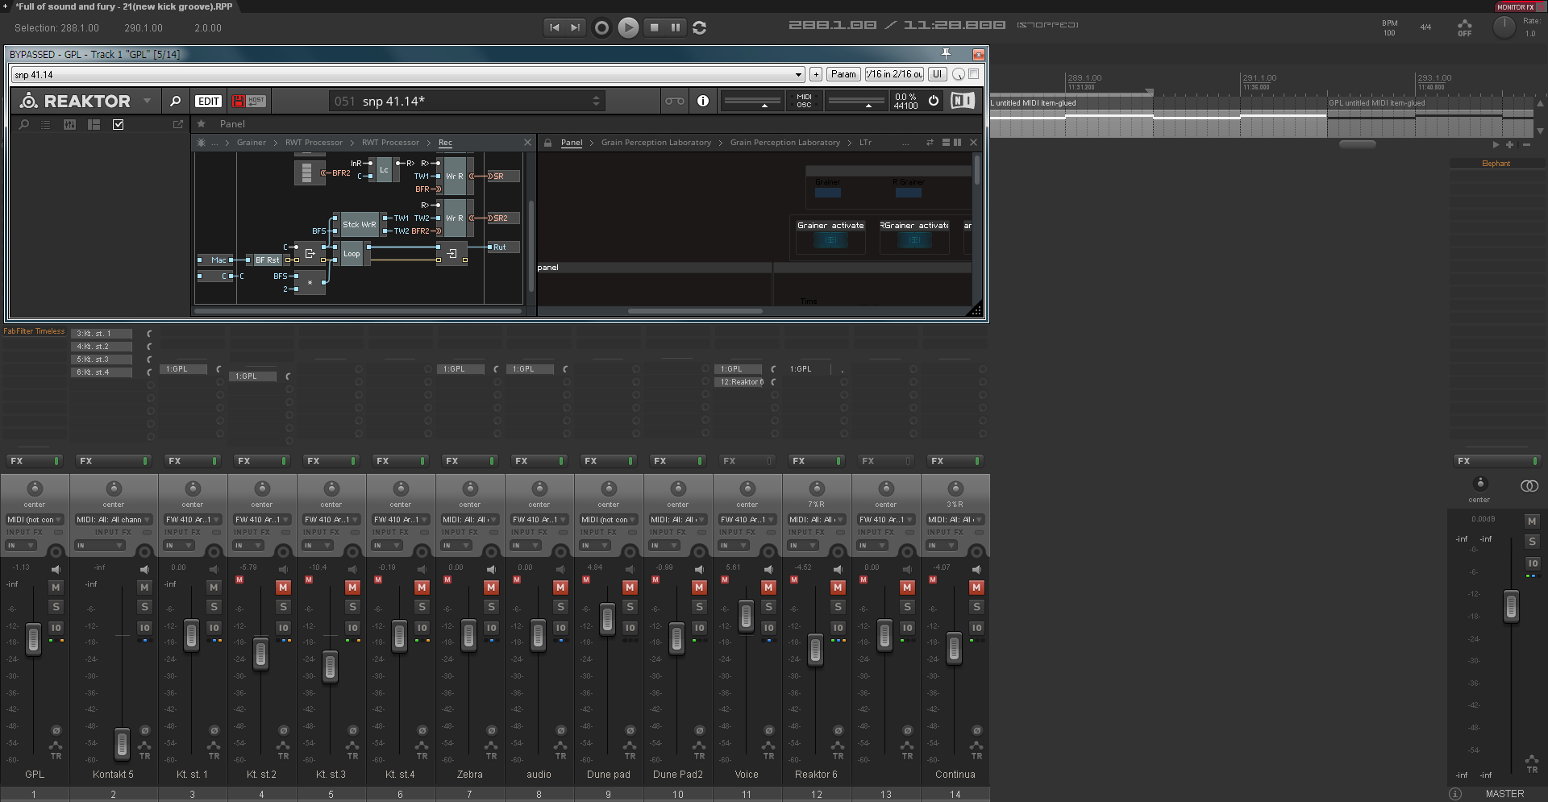Click the MASTER volume fader handle
The height and width of the screenshot is (802, 1548).
click(x=1511, y=607)
